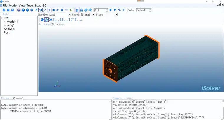Click the 'Total number of elements : 243304' line

pyautogui.click(x=24, y=108)
